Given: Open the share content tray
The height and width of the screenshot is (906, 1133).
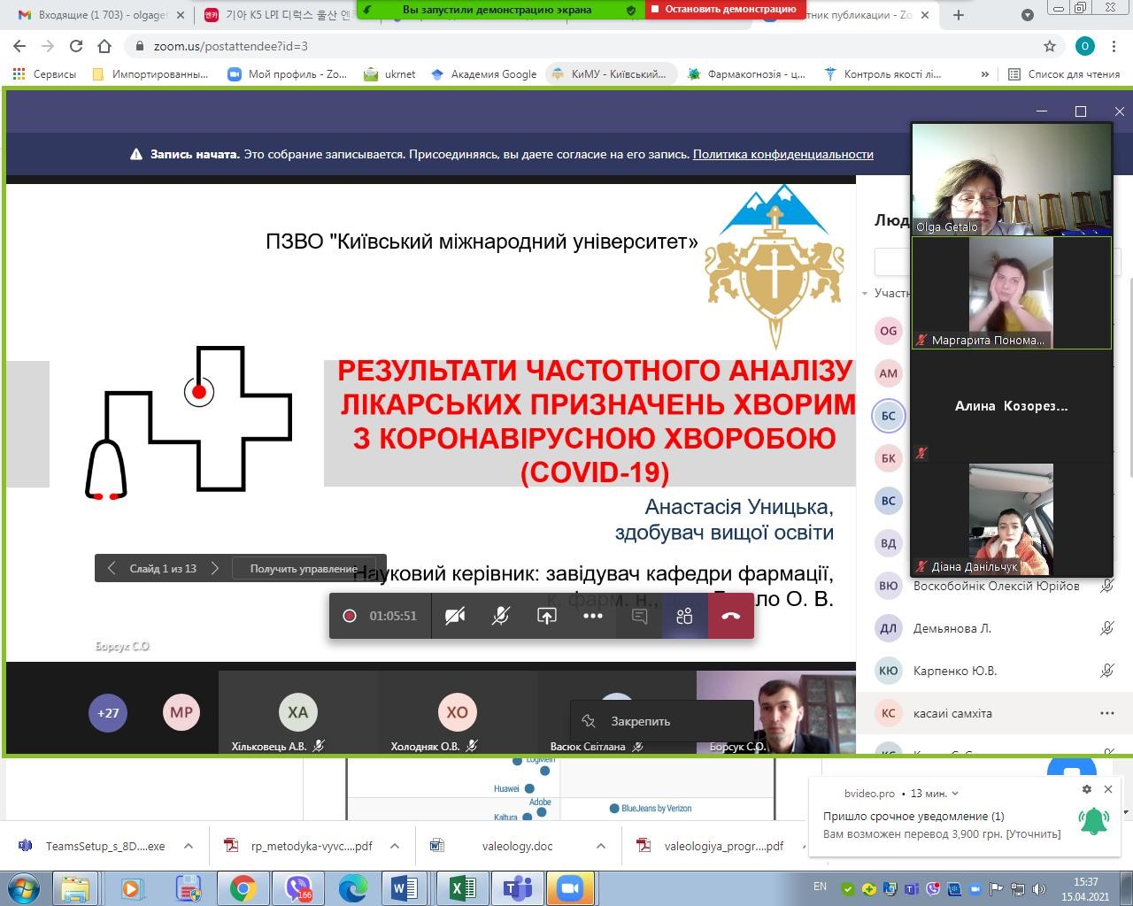Looking at the screenshot, I should tap(547, 616).
